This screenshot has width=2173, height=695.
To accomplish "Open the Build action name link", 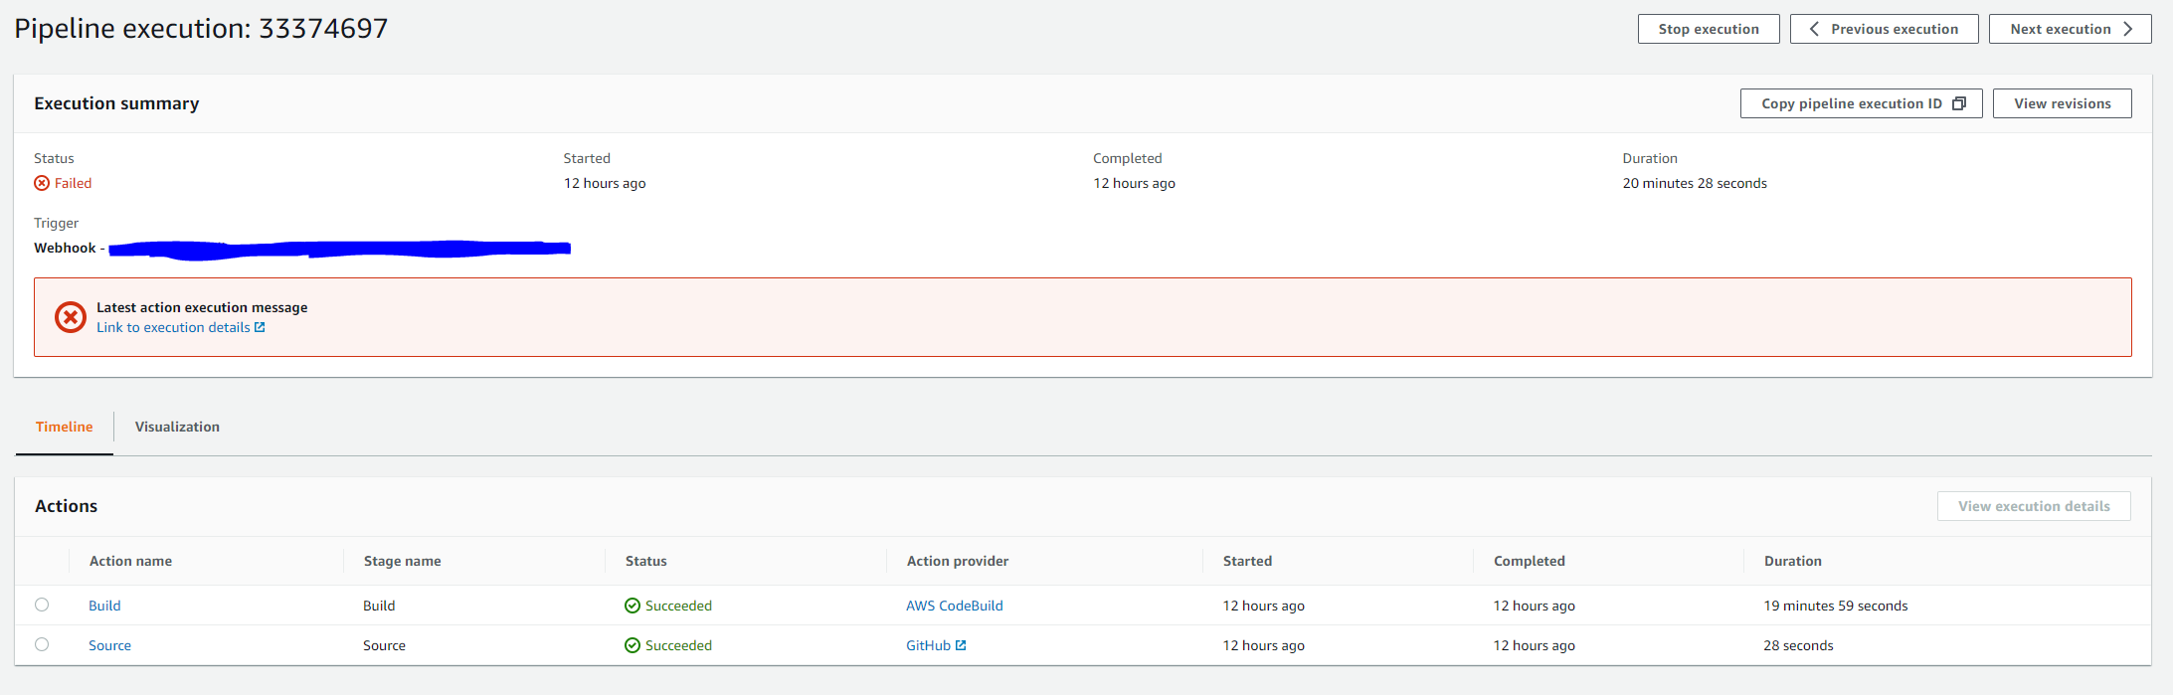I will tap(104, 606).
